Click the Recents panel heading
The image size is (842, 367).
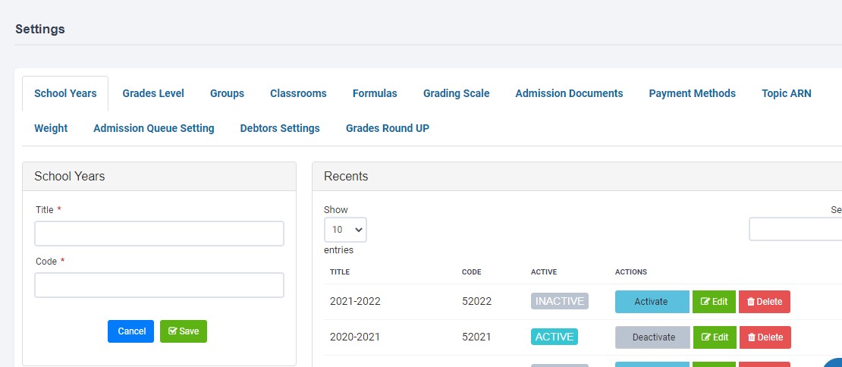tap(346, 176)
